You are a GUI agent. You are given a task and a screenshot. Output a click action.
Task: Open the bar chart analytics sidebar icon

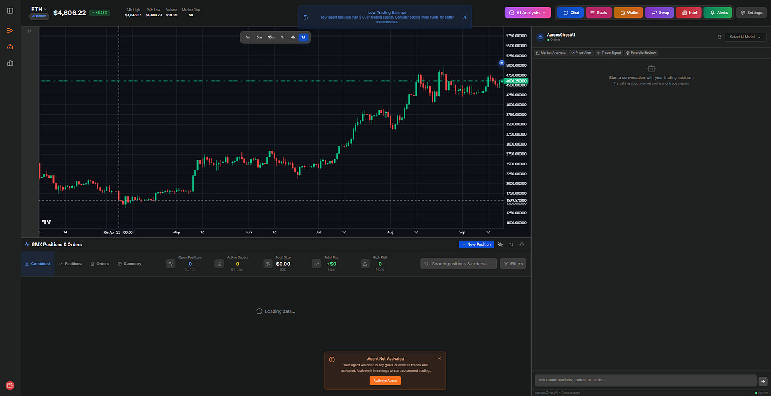[x=10, y=63]
